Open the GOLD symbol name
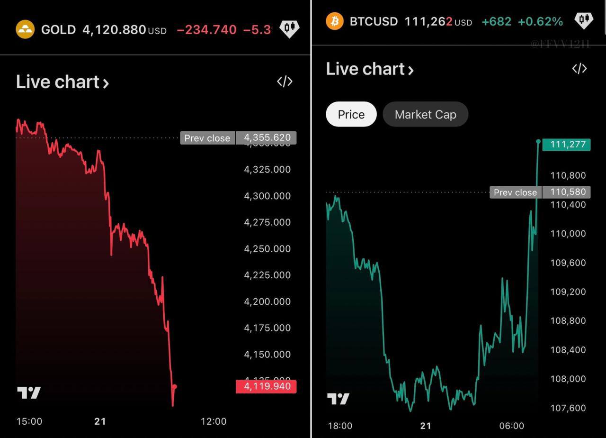The height and width of the screenshot is (438, 606). (x=58, y=29)
